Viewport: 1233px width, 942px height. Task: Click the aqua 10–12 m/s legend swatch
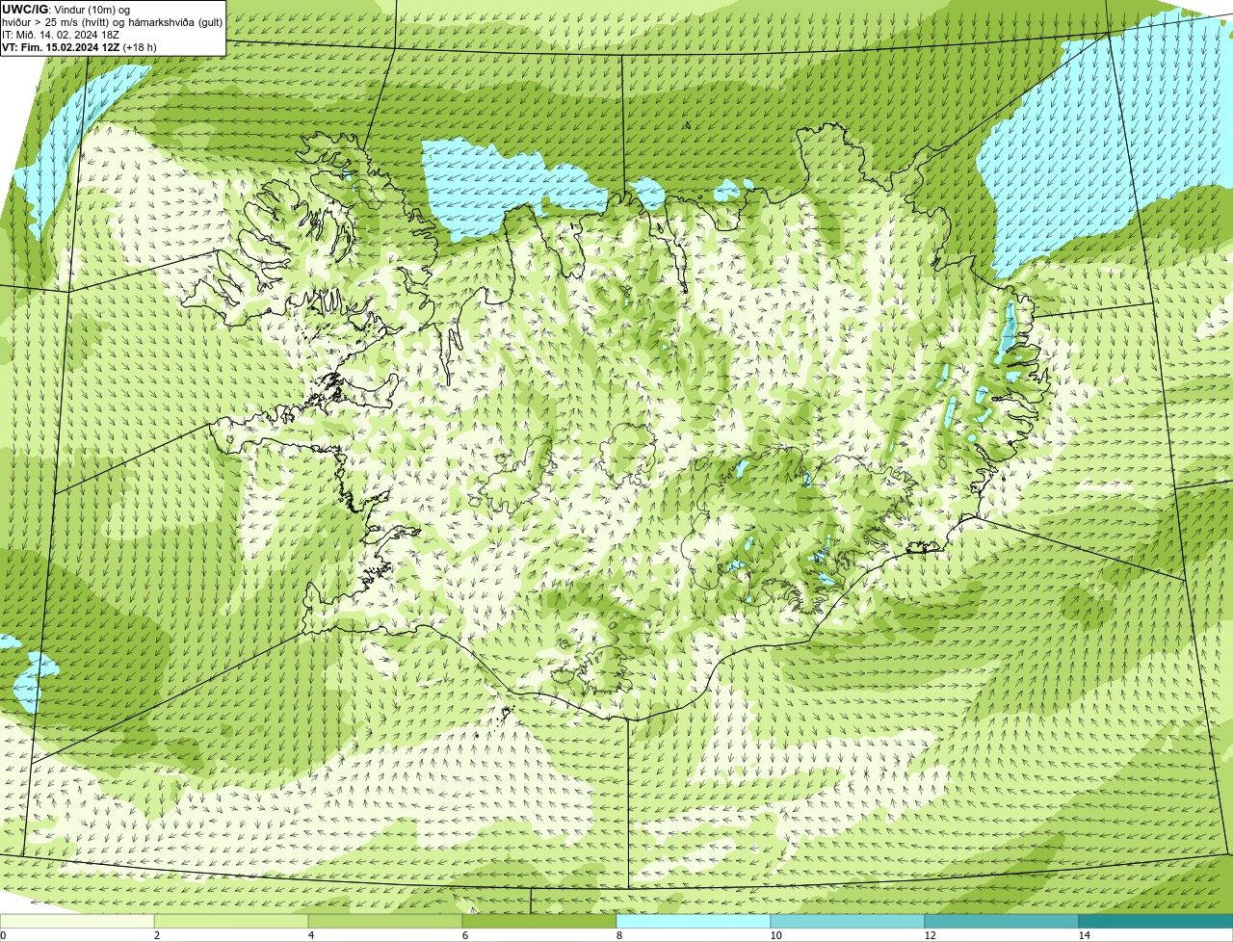(848, 921)
